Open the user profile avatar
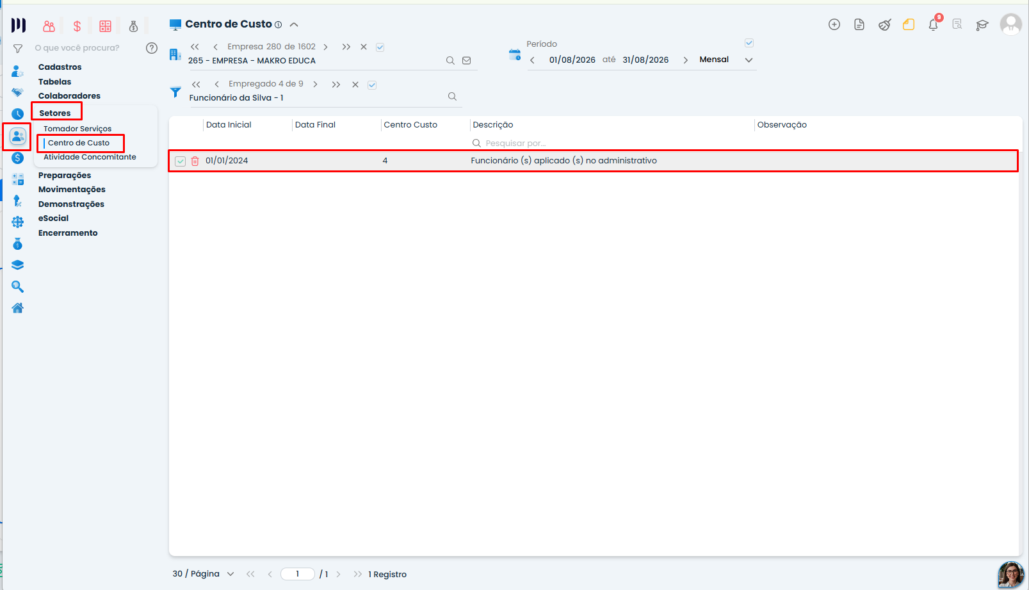The height and width of the screenshot is (590, 1029). pos(1011,24)
